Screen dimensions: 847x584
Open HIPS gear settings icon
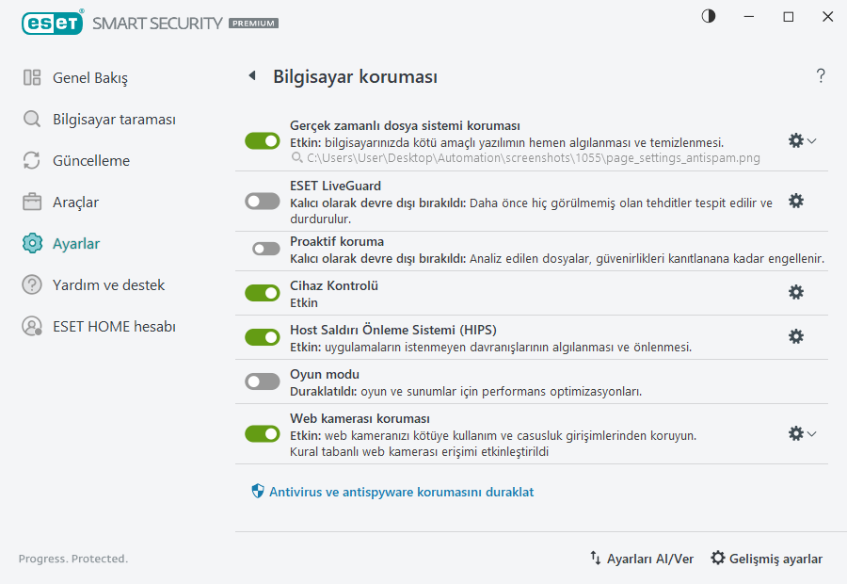tap(796, 335)
